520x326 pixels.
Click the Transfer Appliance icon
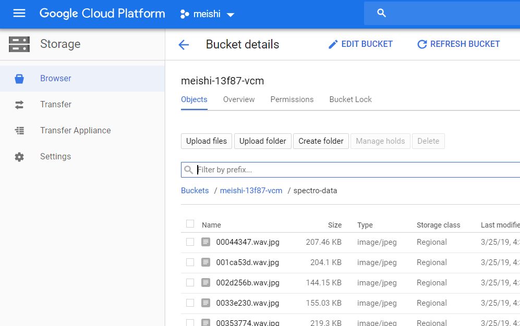click(19, 131)
